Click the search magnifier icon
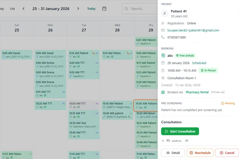Viewport: 239px width, 159px height. click(x=126, y=9)
